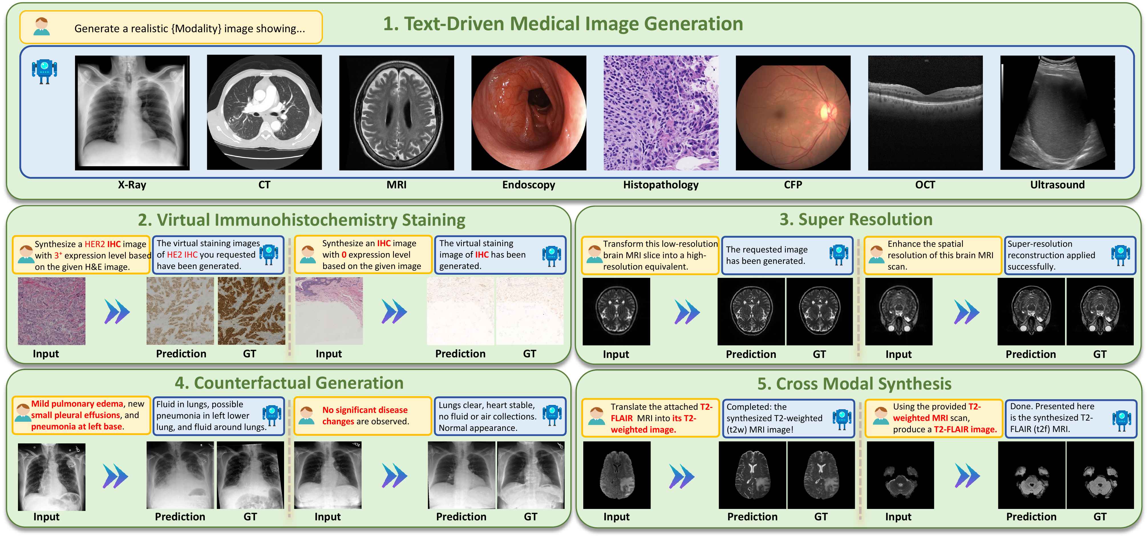Click the 'Counterfactual Generation' section title
Viewport: 1148px width, 538px height.
point(289,383)
